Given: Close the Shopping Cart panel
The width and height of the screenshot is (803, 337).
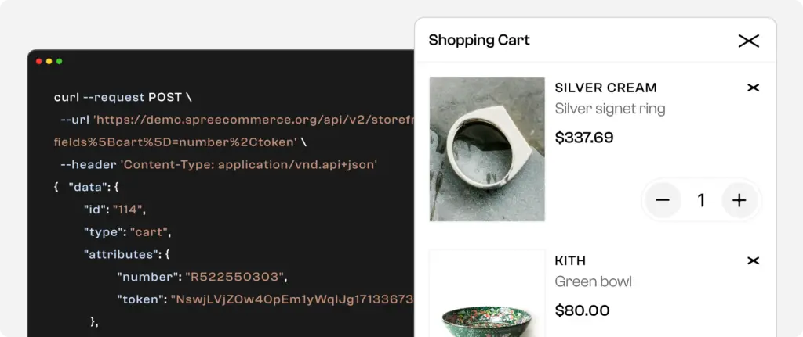Looking at the screenshot, I should point(749,41).
